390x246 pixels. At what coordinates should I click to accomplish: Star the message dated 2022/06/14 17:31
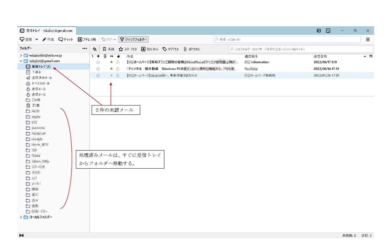(x=98, y=69)
